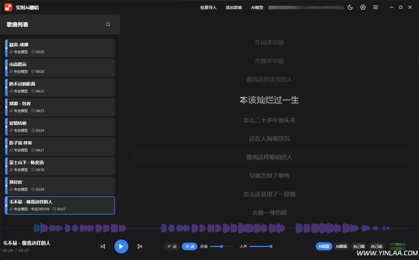Open the hamburger menu icon
Image resolution: width=419 pixels, height=260 pixels.
coord(376,7)
